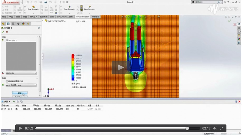242x135 pixels.
Task: Click the blue bottom of the velocity legend
Action: (73, 79)
